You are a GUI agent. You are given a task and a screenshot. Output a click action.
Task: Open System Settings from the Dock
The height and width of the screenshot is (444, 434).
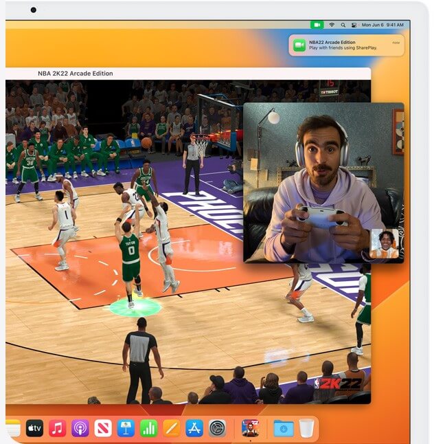[x=217, y=428]
